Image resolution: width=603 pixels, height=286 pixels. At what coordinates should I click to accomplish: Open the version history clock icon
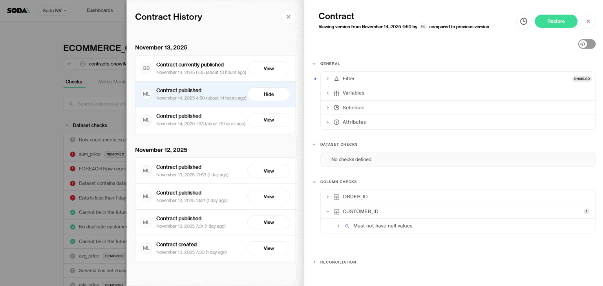(524, 22)
